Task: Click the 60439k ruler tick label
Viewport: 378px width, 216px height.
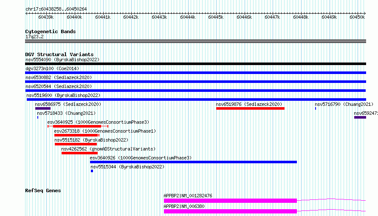Action: click(46, 17)
